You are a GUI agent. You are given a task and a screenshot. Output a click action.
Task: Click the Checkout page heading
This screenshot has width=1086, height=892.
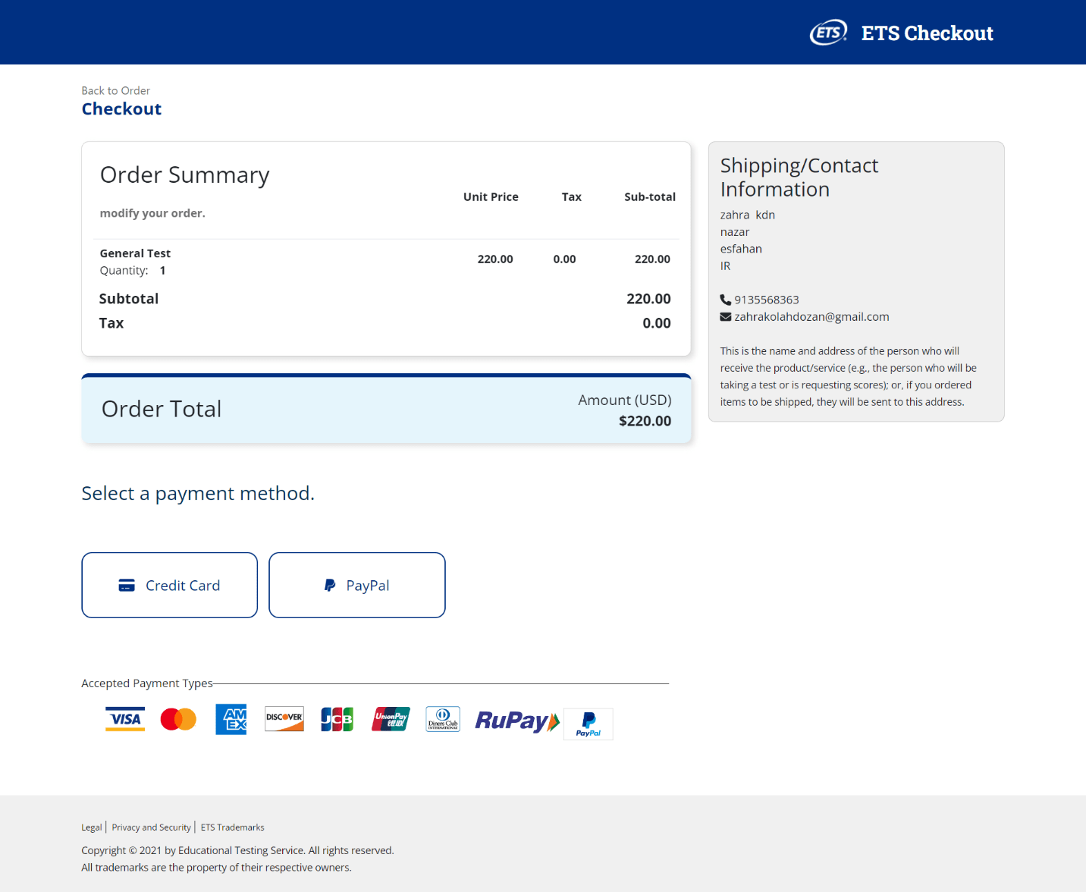122,109
